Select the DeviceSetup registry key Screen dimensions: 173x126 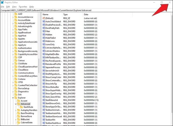[24, 88]
